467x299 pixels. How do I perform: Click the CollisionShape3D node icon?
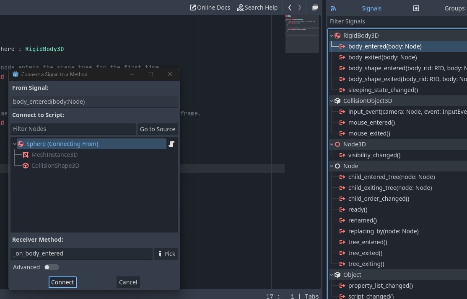pos(26,166)
